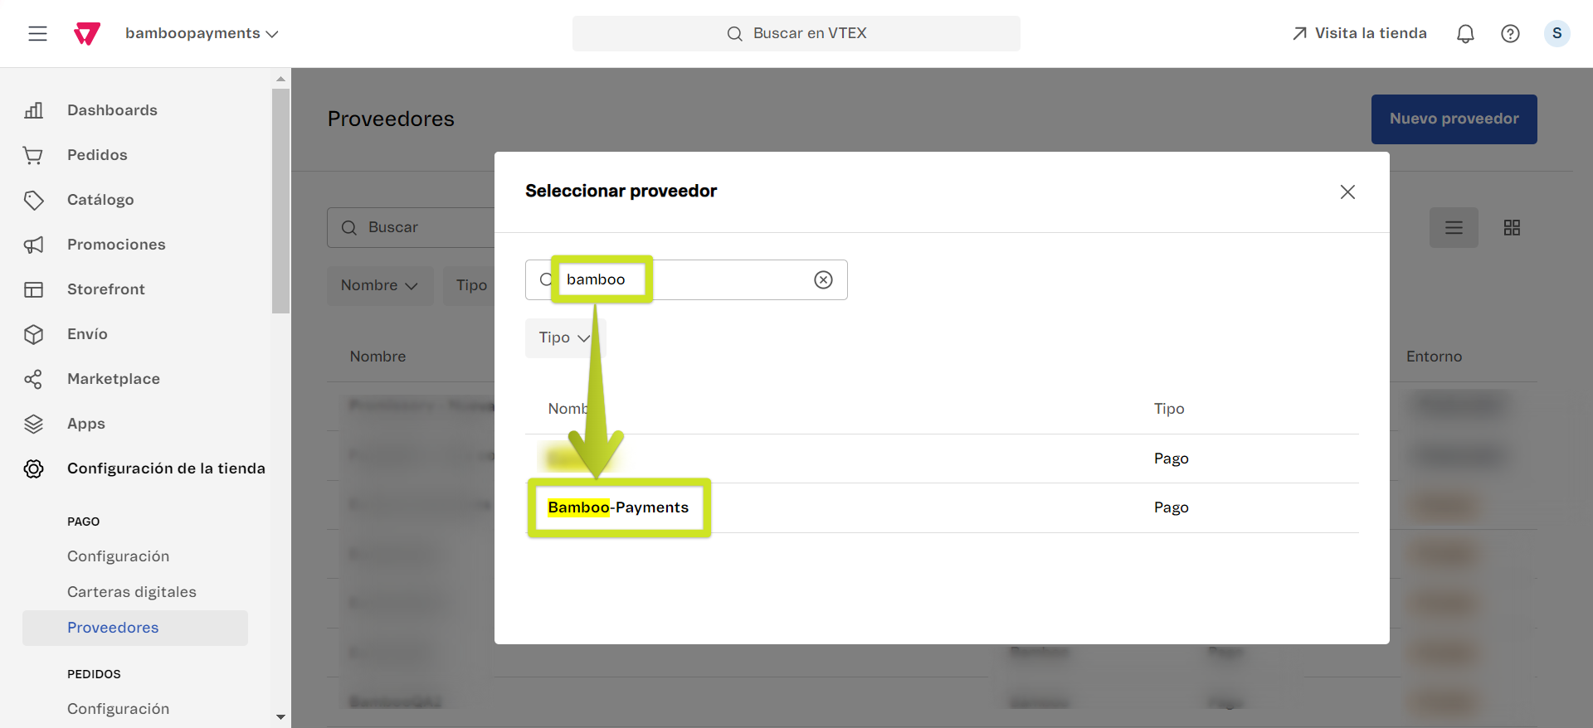Click the Catálogo tag icon
Image resolution: width=1593 pixels, height=728 pixels.
coord(33,200)
